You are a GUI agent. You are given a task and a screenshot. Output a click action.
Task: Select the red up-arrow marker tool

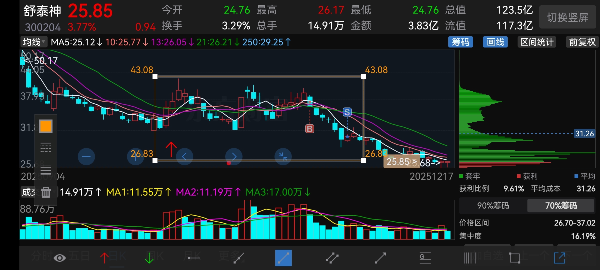(x=104, y=258)
